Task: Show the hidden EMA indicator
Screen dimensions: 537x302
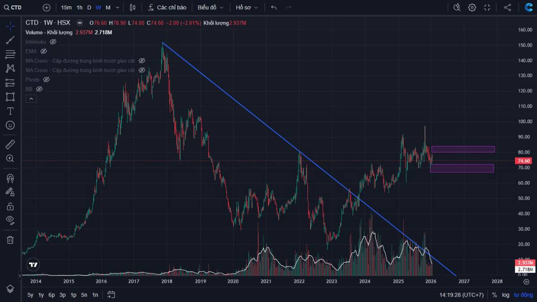Action: pos(43,51)
